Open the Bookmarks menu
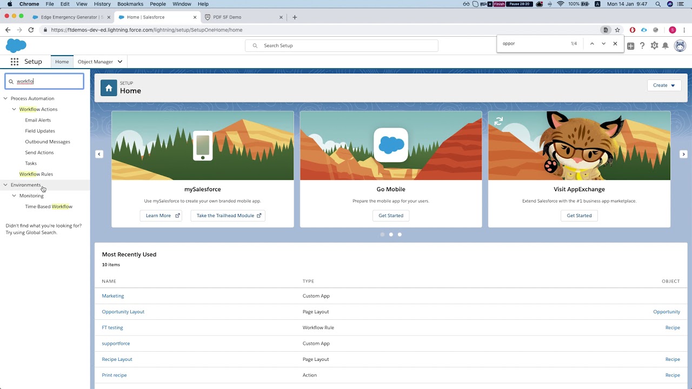Screen dimensions: 692x389 130,4
